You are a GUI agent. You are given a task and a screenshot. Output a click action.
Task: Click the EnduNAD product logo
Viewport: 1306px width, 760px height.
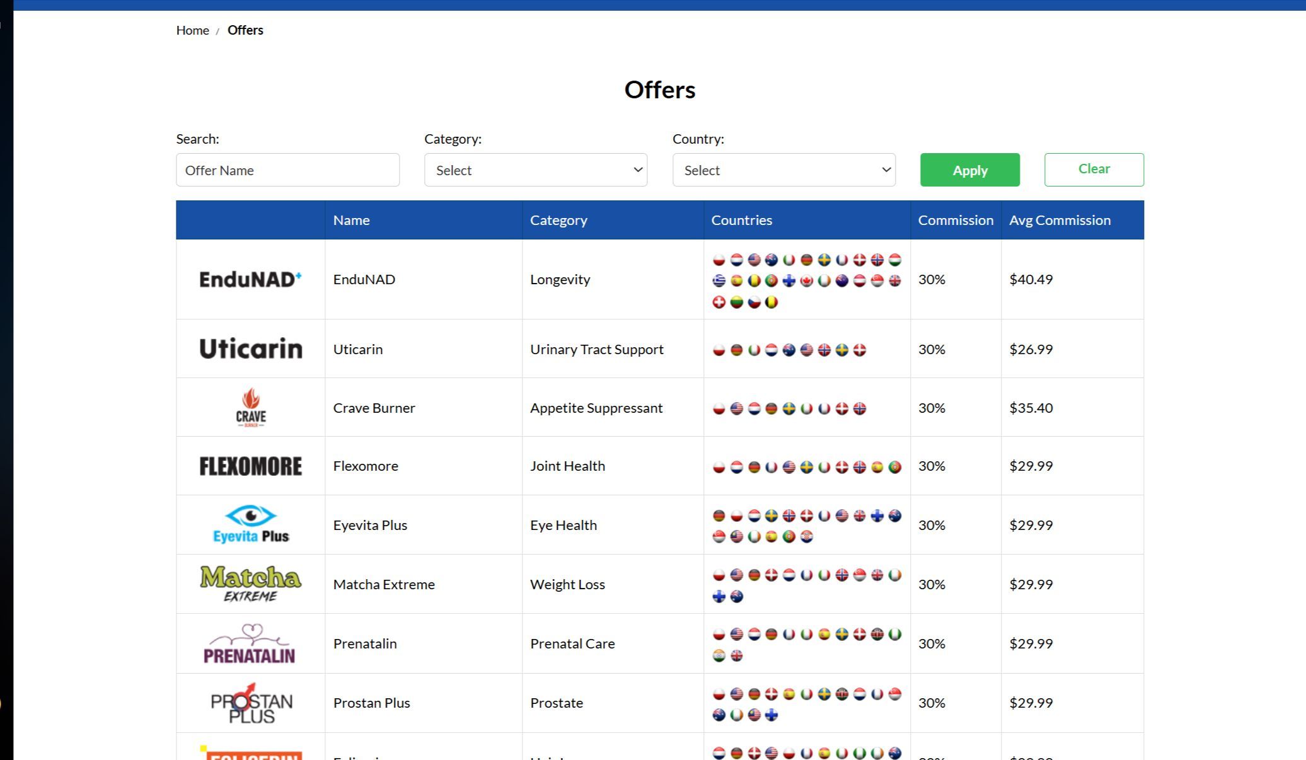click(250, 279)
